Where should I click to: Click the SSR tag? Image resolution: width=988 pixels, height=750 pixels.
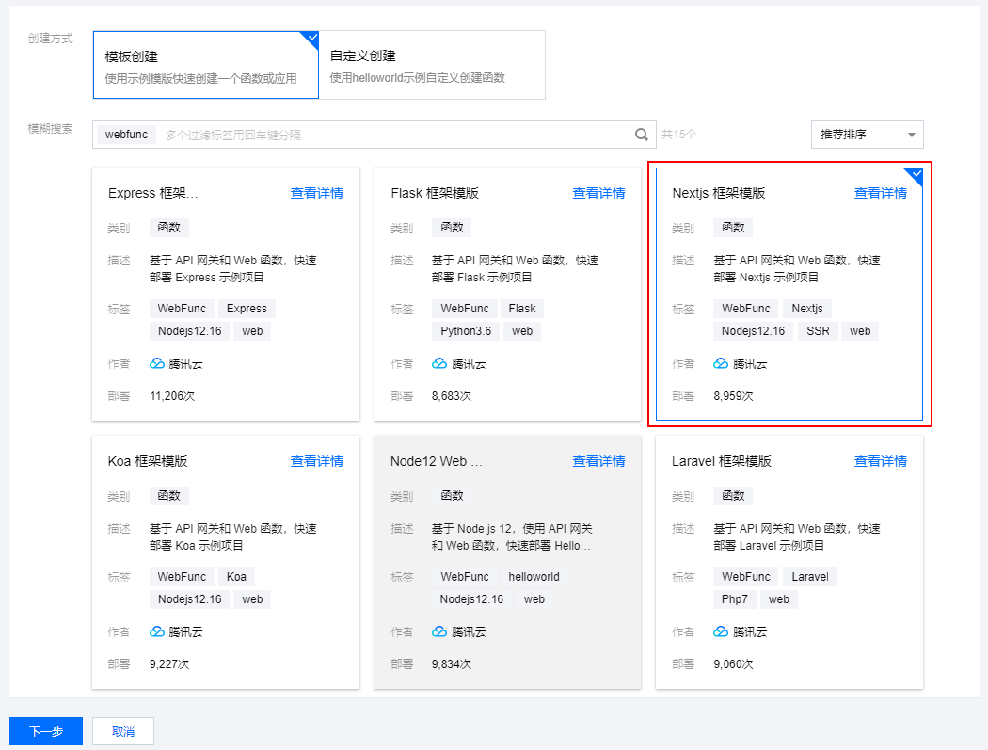[818, 331]
